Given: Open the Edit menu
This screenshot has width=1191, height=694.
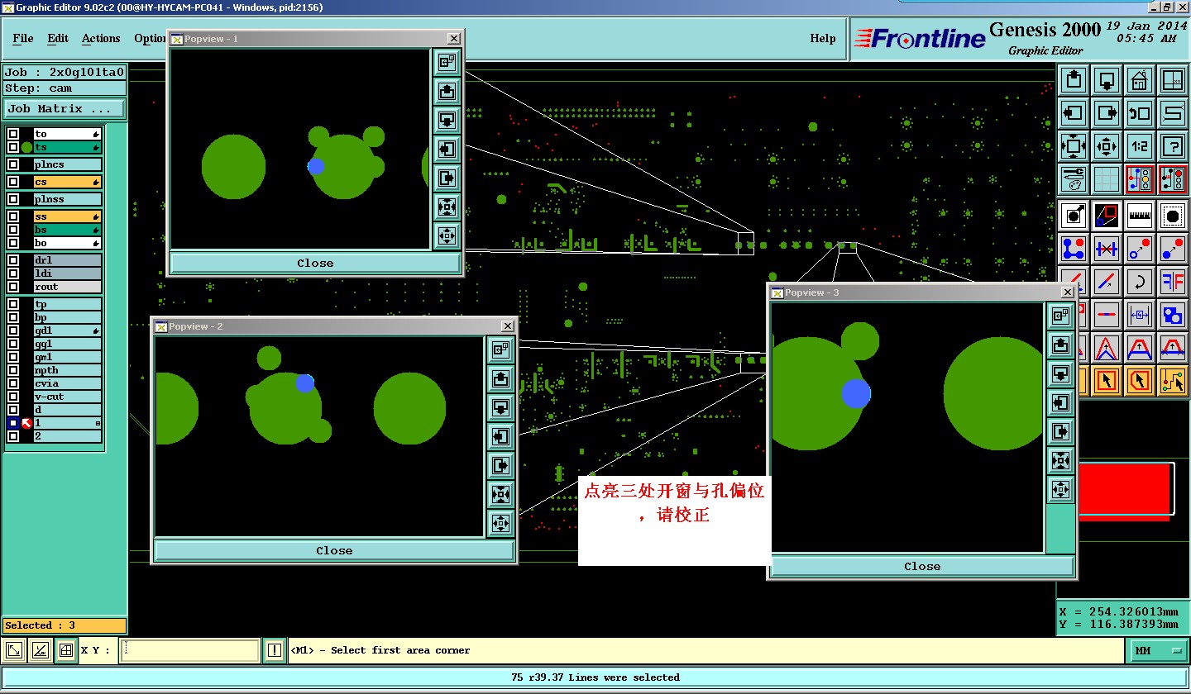Looking at the screenshot, I should 58,39.
